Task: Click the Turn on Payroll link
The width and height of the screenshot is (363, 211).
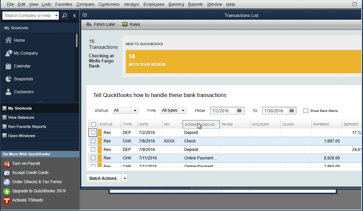Action: (26, 164)
